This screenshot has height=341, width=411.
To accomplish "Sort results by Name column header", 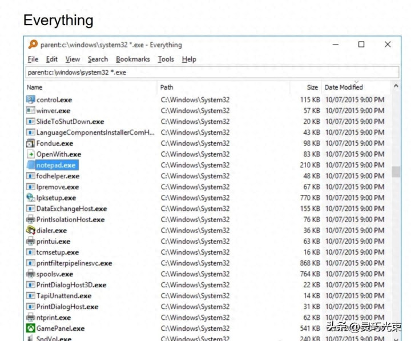I will click(x=35, y=87).
